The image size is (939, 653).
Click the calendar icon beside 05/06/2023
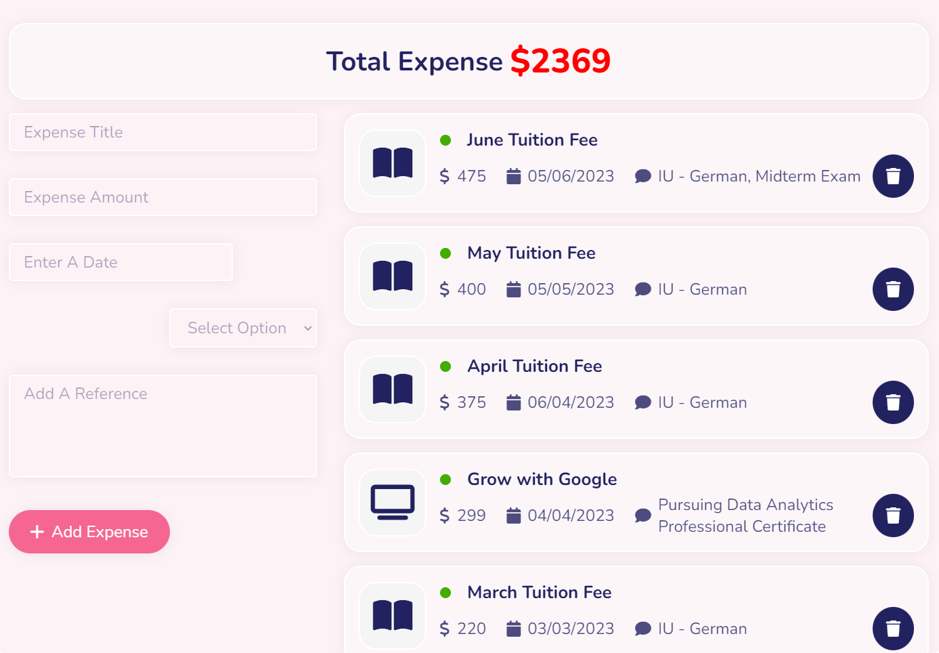coord(514,175)
